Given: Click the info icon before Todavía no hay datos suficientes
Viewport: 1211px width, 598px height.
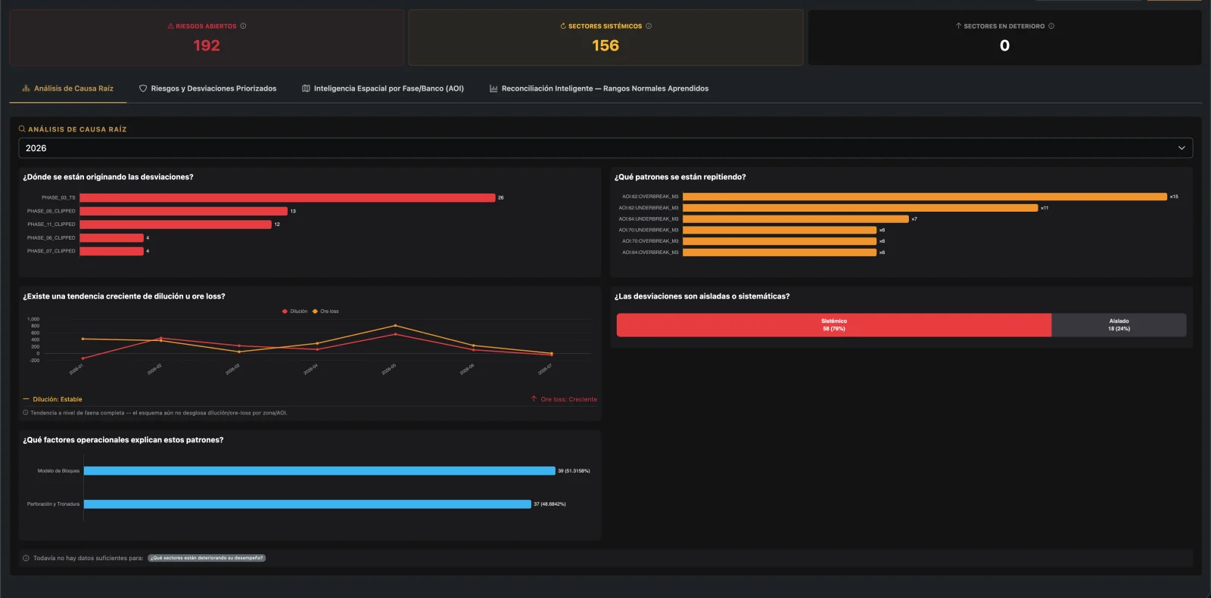Looking at the screenshot, I should (x=26, y=558).
